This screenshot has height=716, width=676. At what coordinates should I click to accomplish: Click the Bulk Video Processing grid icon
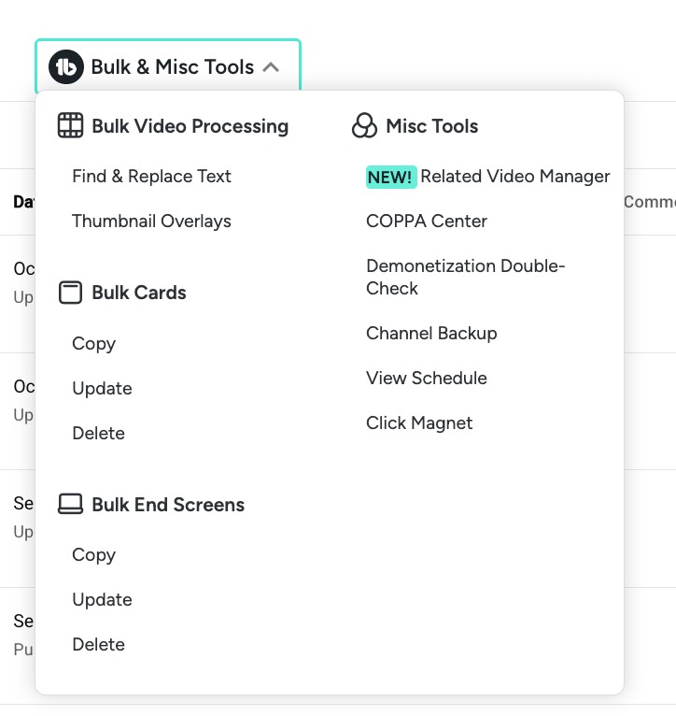click(x=70, y=126)
